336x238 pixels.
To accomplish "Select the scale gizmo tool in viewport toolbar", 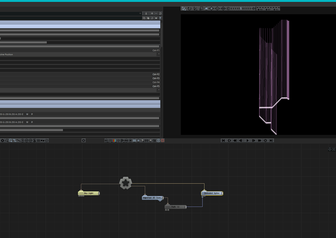I will (195, 9).
